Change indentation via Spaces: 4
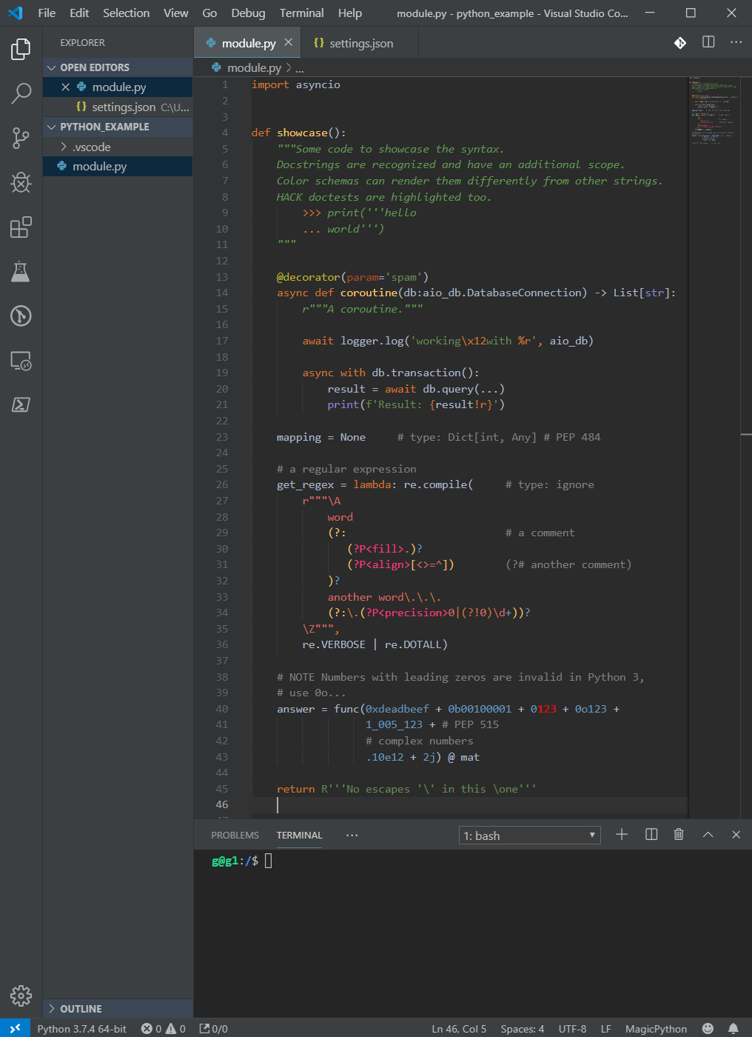The width and height of the screenshot is (752, 1037). [x=522, y=1028]
